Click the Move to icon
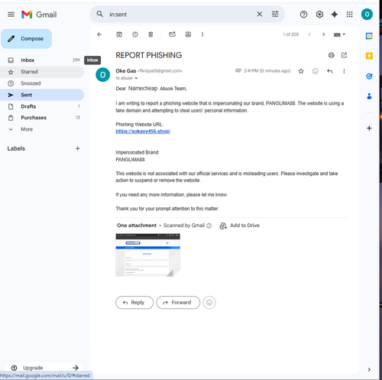This screenshot has height=380, width=382. [x=188, y=34]
